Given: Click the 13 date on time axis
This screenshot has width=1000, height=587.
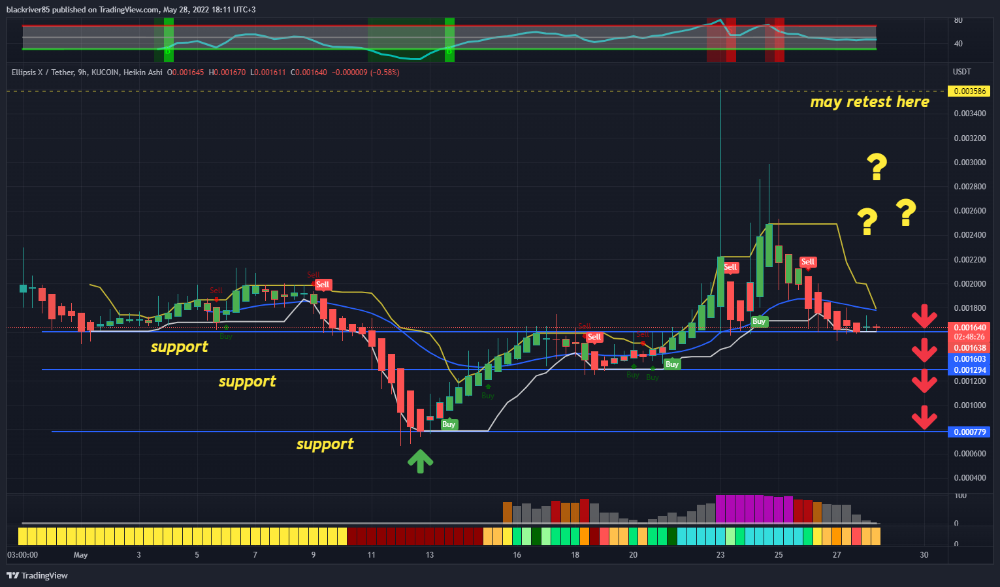Looking at the screenshot, I should click(x=429, y=555).
